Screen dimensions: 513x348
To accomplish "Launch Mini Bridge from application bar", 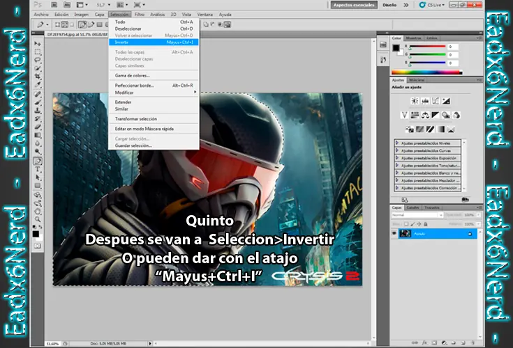I will [67, 5].
